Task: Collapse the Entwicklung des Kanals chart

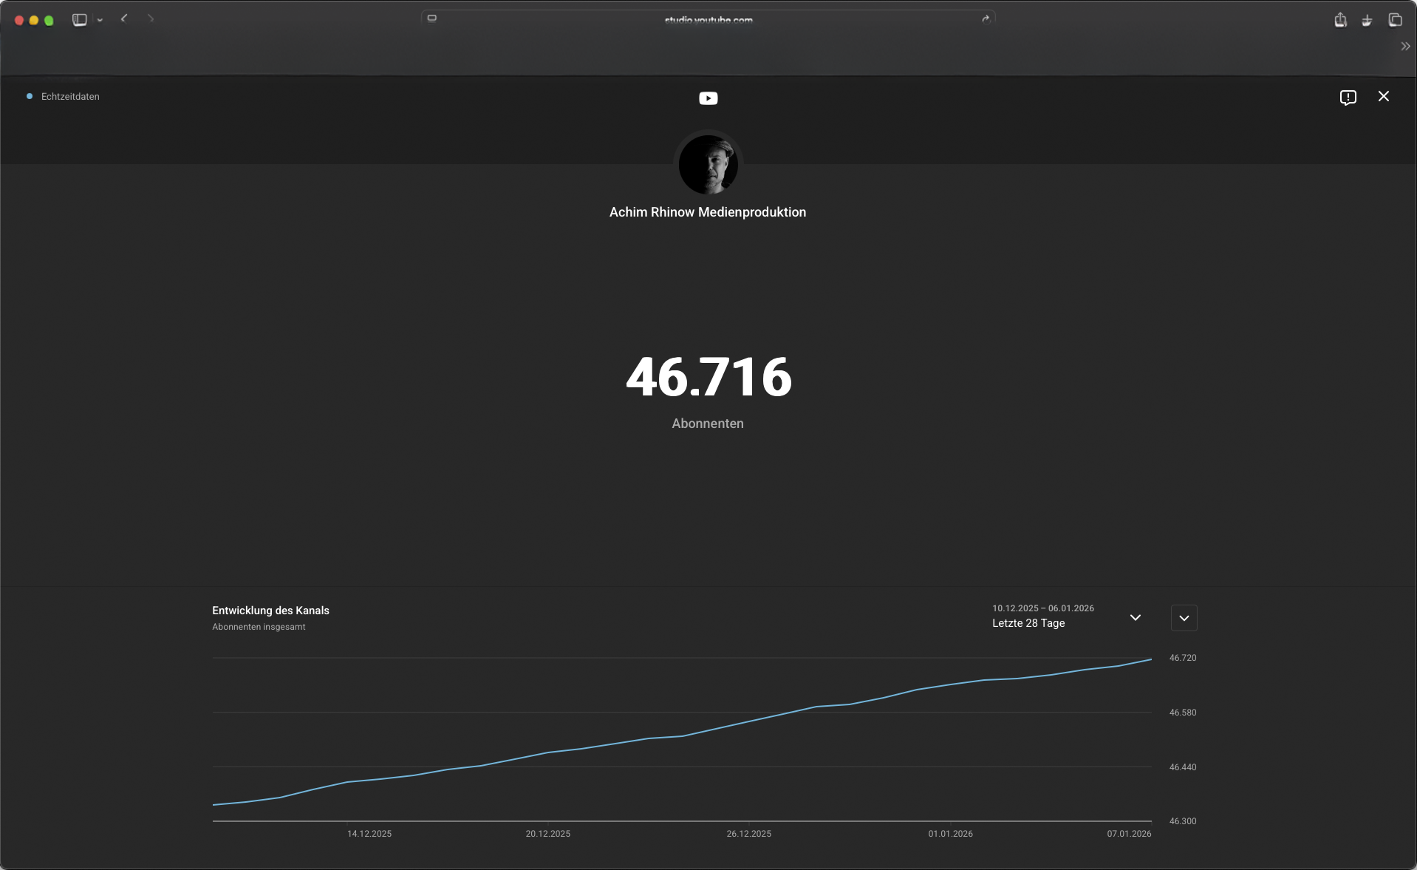Action: click(1184, 618)
